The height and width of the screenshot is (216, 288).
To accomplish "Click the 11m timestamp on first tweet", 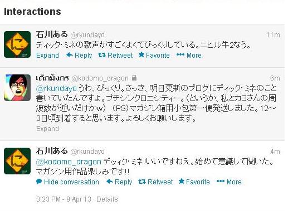I will pos(273,35).
